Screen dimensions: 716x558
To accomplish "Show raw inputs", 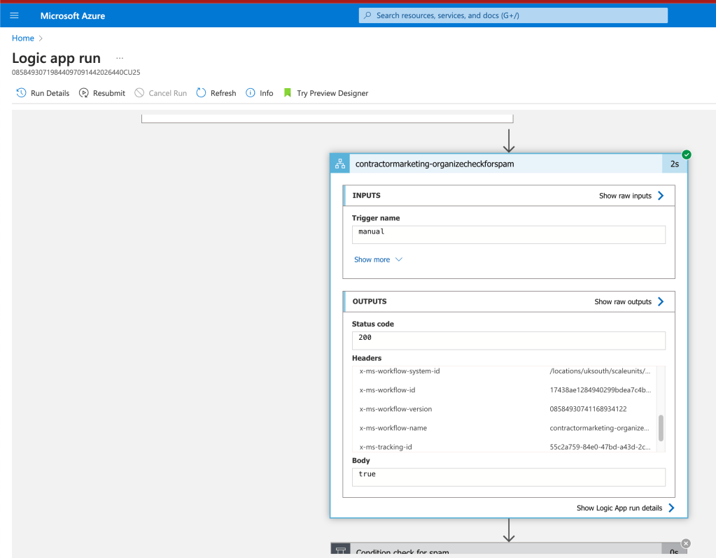I will pos(625,196).
